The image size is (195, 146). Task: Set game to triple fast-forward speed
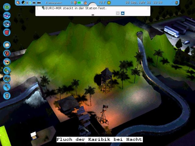[x=39, y=3]
